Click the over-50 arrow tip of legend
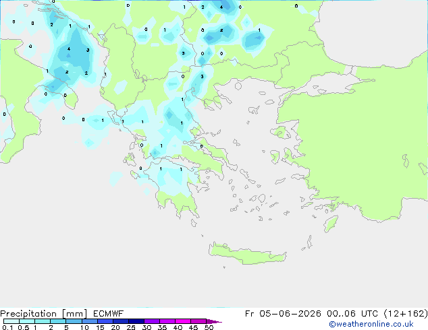Image resolution: width=428 pixels, height=330 pixels. click(x=214, y=321)
